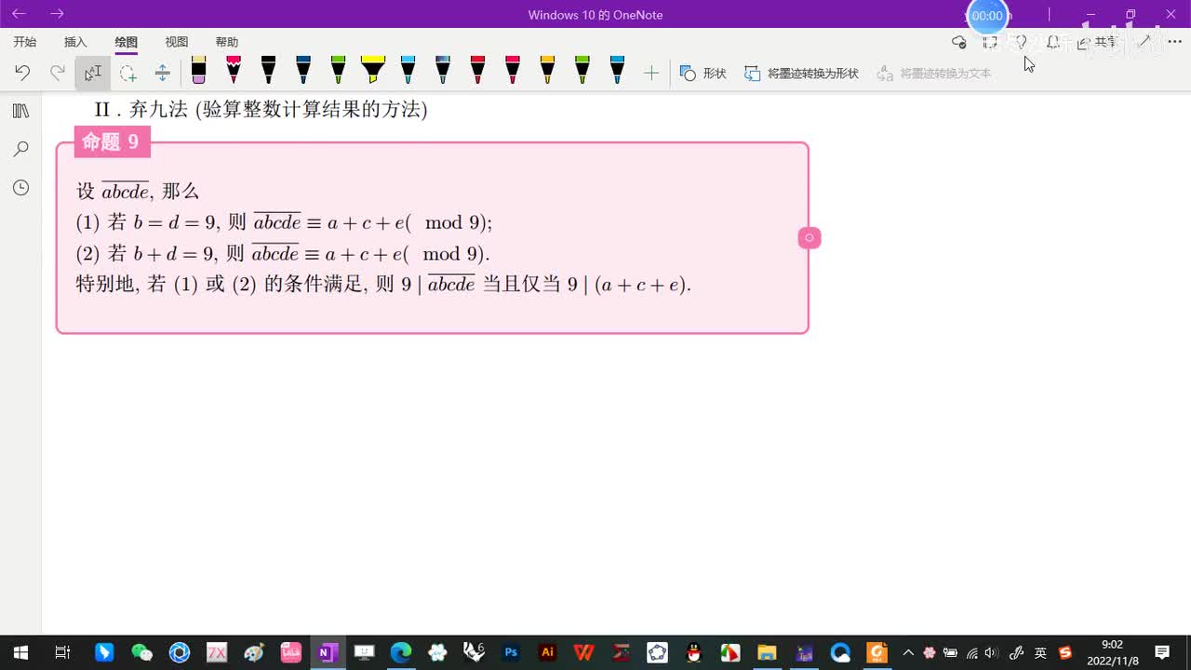Open Photoshop from the taskbar
Viewport: 1191px width, 670px height.
coord(511,652)
